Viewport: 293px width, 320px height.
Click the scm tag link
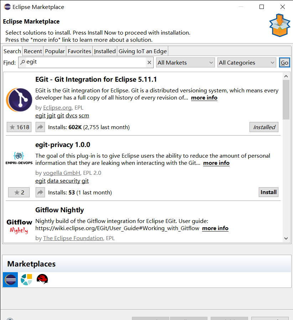click(x=84, y=116)
